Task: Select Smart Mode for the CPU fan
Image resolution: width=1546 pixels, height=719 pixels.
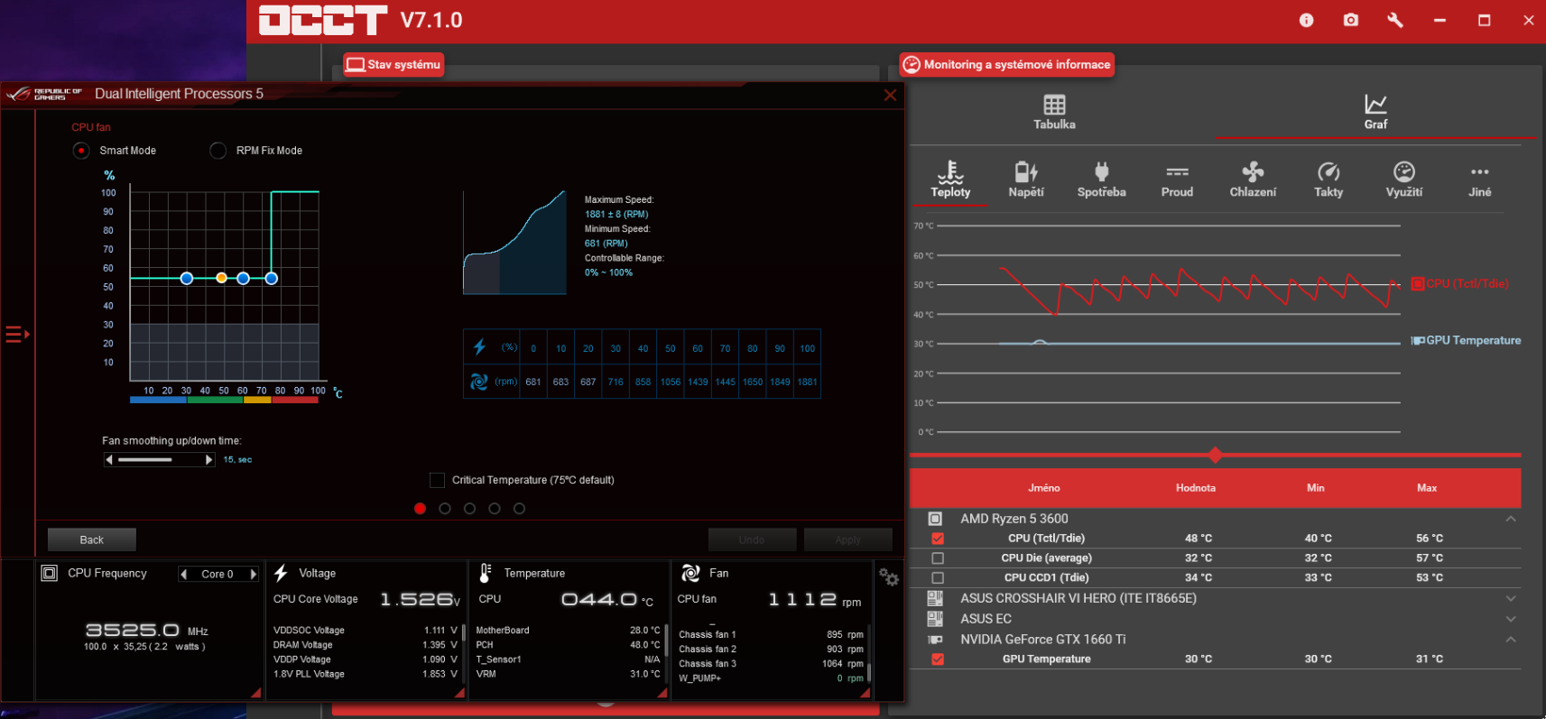Action: 81,151
